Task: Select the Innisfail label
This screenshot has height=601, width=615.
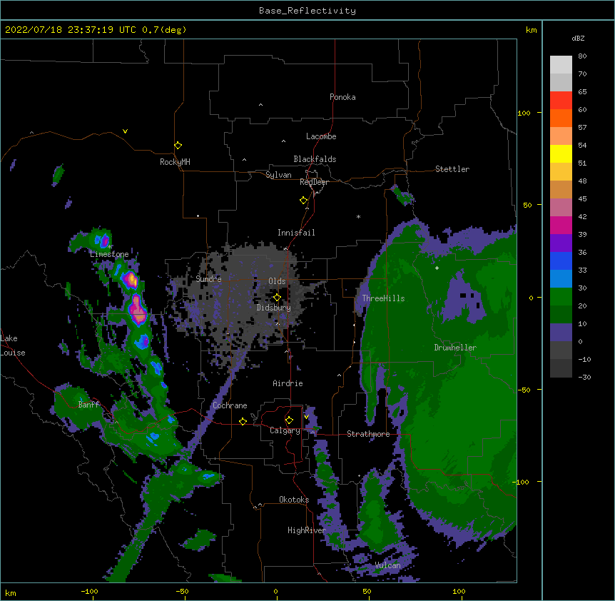Action: (x=296, y=233)
